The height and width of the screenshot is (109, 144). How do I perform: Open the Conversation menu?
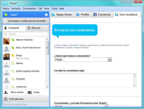click(29, 9)
